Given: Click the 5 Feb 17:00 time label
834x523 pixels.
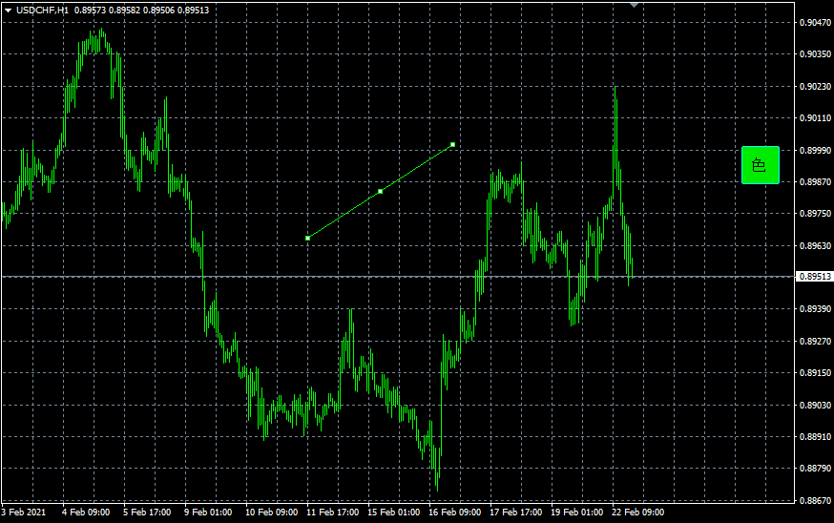Looking at the screenshot, I should [x=147, y=513].
